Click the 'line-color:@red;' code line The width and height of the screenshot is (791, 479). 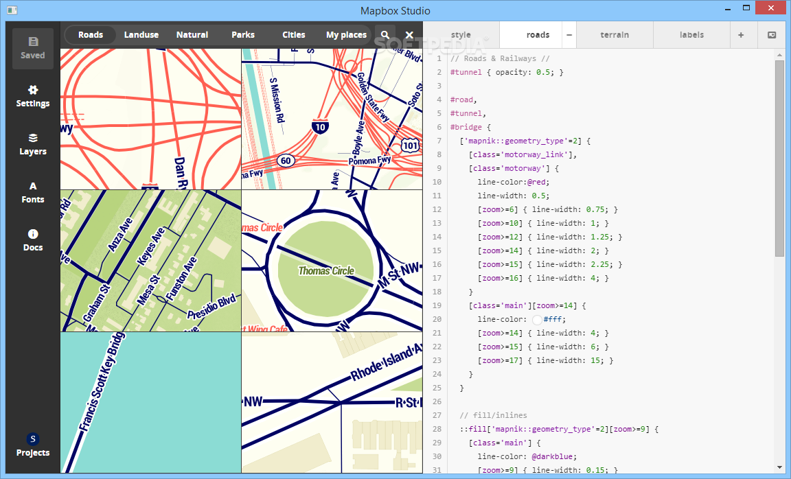coord(514,182)
